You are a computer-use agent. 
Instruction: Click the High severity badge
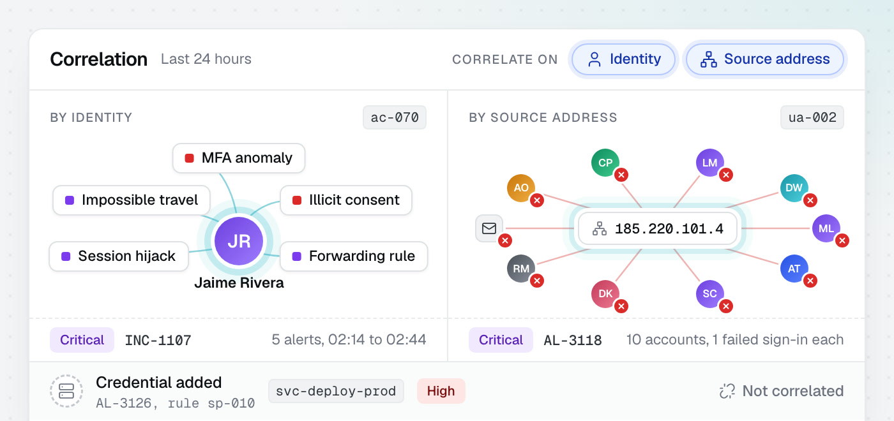[441, 391]
